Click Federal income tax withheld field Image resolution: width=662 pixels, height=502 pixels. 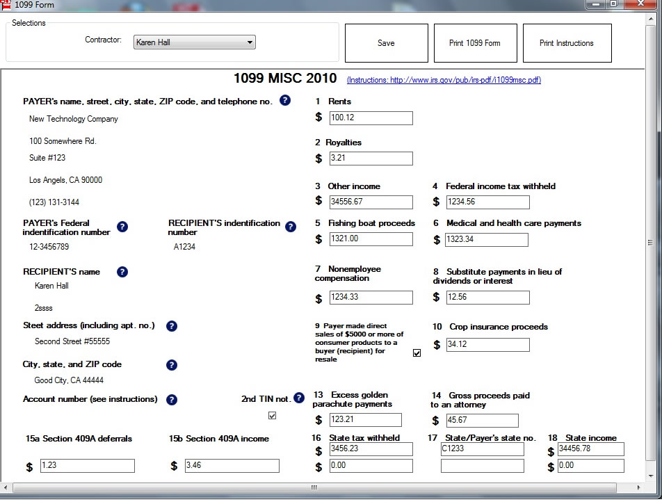click(x=488, y=202)
